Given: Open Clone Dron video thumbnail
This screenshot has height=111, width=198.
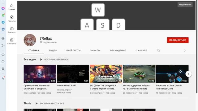Looking at the screenshot, I should pos(172,74).
